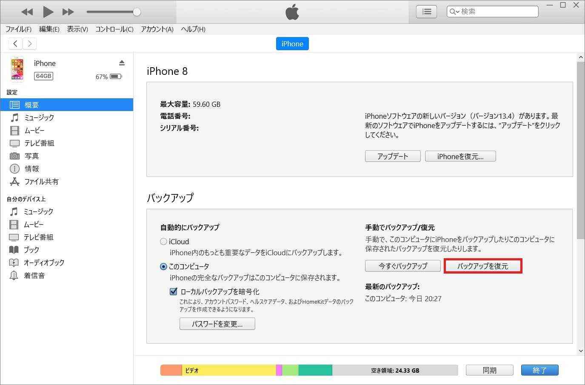Click the アップデート button

tap(393, 156)
